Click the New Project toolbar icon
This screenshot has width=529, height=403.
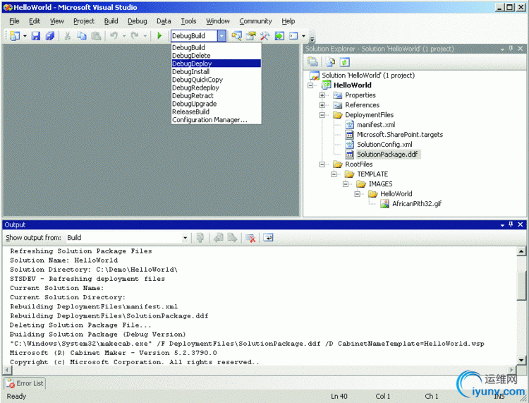pos(15,35)
